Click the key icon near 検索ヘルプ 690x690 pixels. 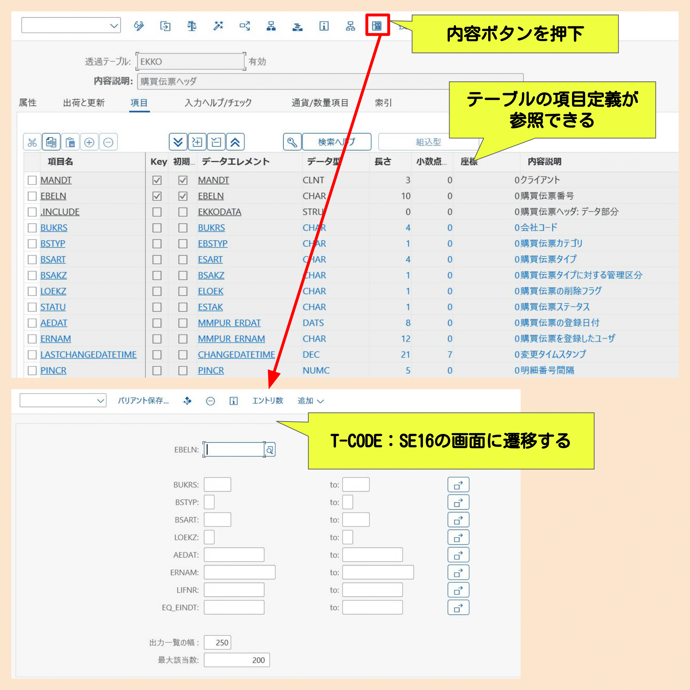click(x=292, y=142)
